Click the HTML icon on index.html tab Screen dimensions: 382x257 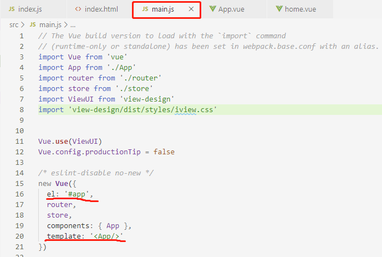pyautogui.click(x=78, y=9)
